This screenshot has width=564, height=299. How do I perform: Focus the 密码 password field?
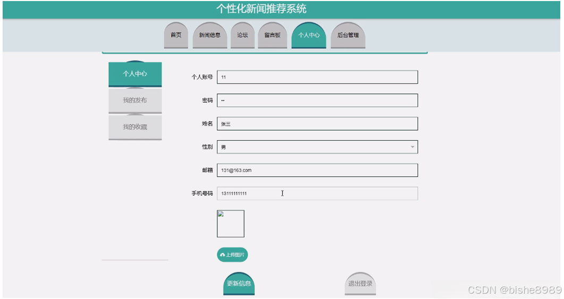[x=317, y=100]
